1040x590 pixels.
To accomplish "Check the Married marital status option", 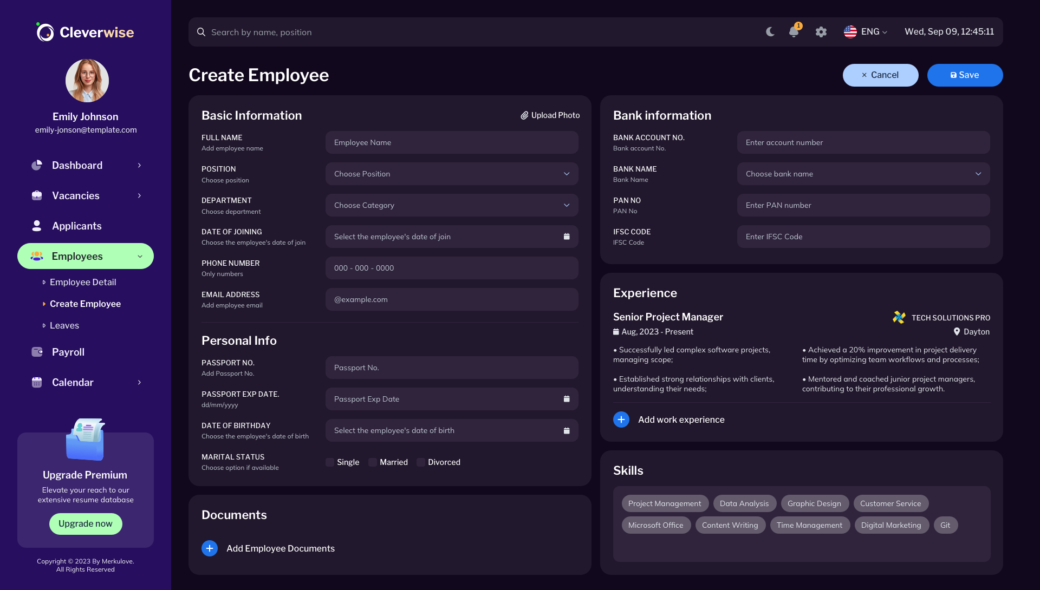I will point(372,462).
